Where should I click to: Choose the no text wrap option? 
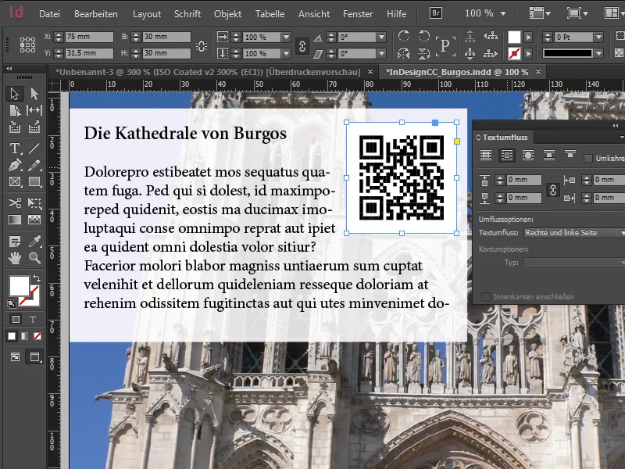485,155
